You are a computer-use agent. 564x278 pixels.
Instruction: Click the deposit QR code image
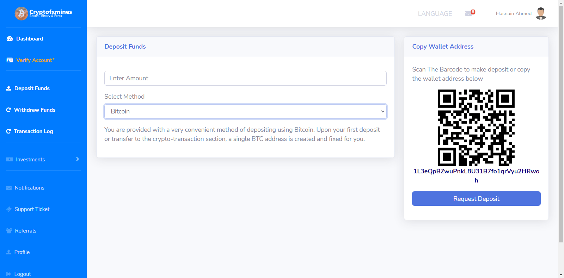476,128
